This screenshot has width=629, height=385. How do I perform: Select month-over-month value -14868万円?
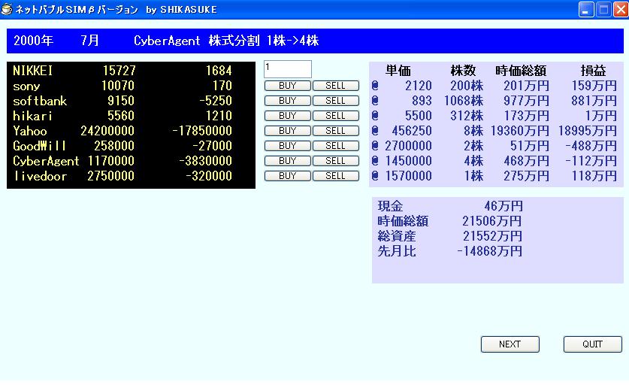pyautogui.click(x=489, y=251)
